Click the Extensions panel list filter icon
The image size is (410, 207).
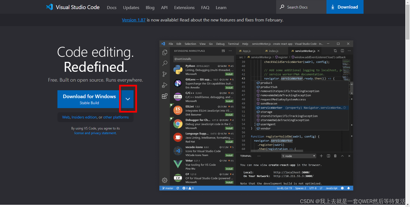coord(223,51)
